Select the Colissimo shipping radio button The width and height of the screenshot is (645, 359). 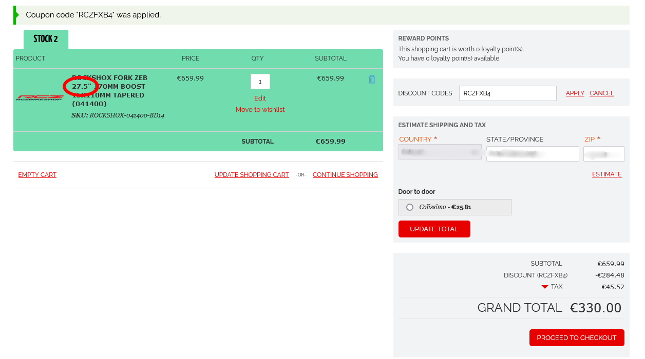410,207
